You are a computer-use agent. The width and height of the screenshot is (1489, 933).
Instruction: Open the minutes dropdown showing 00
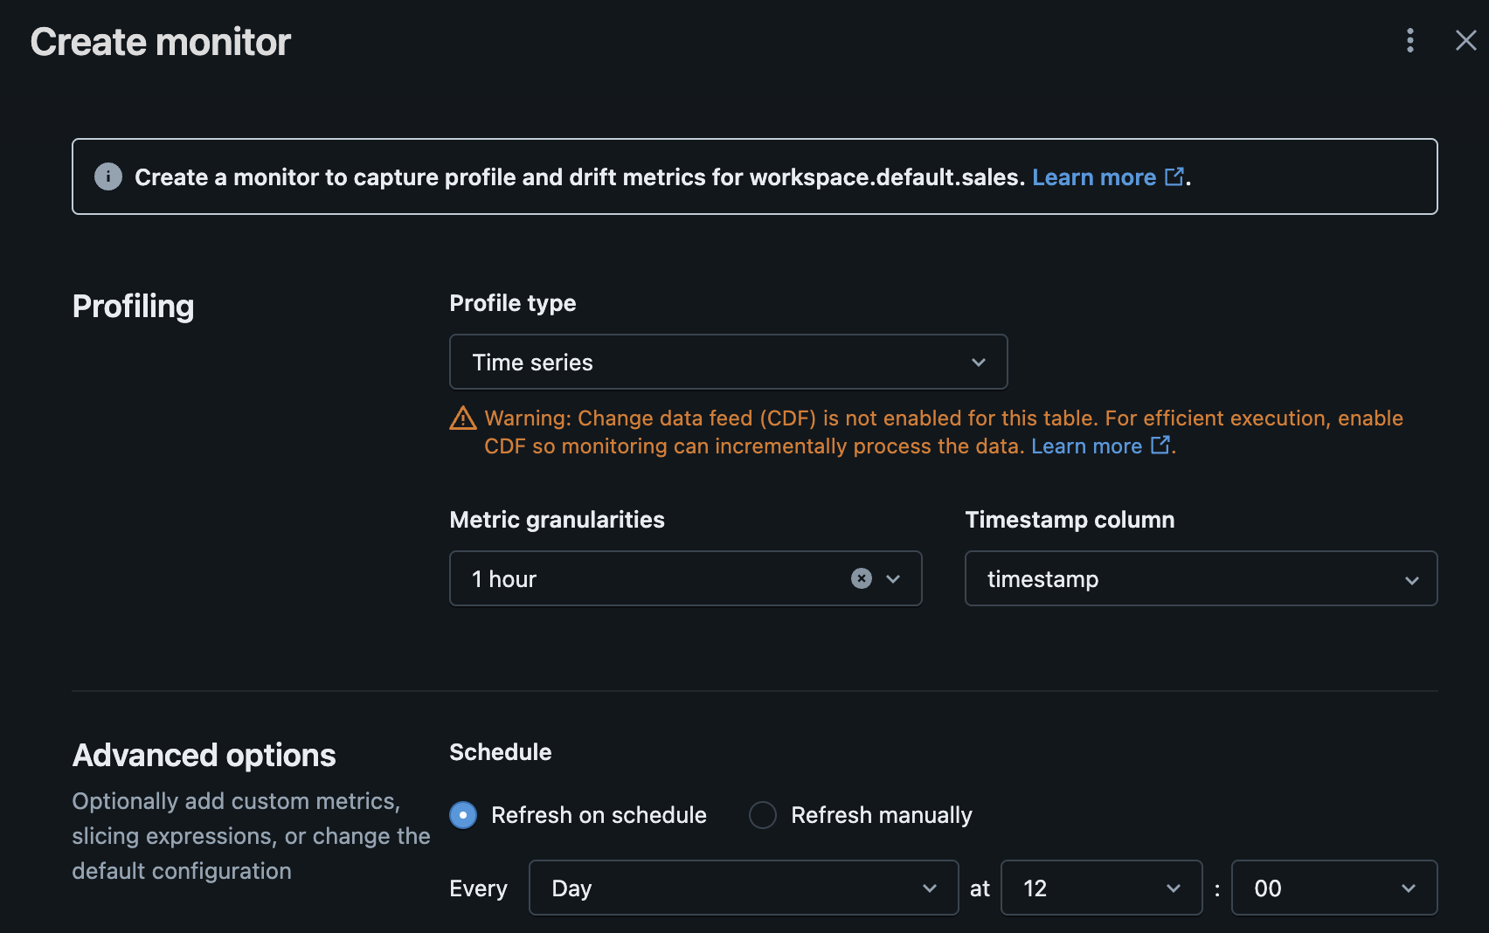(1333, 888)
